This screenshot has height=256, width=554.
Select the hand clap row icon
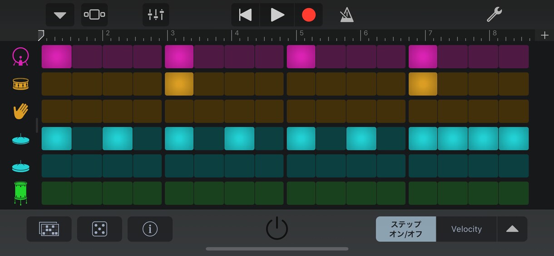[x=20, y=111]
